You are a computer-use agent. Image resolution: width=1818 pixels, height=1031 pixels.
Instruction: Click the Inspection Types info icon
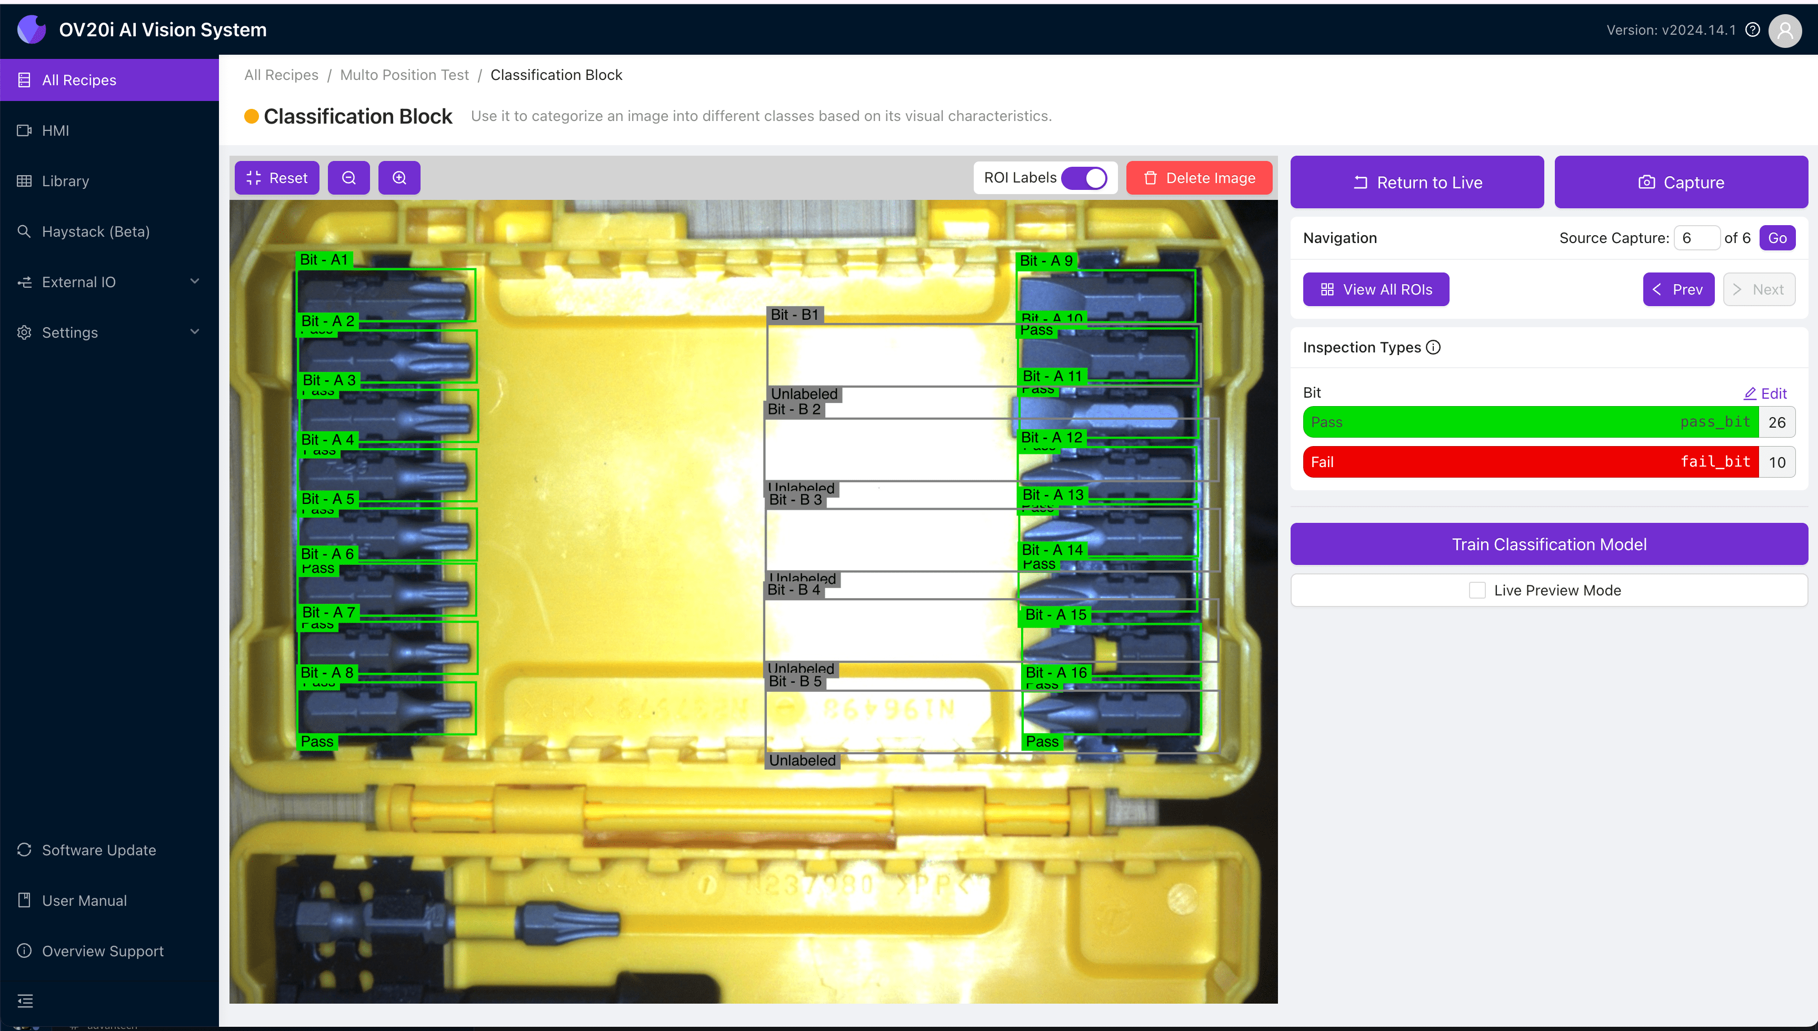pyautogui.click(x=1433, y=347)
